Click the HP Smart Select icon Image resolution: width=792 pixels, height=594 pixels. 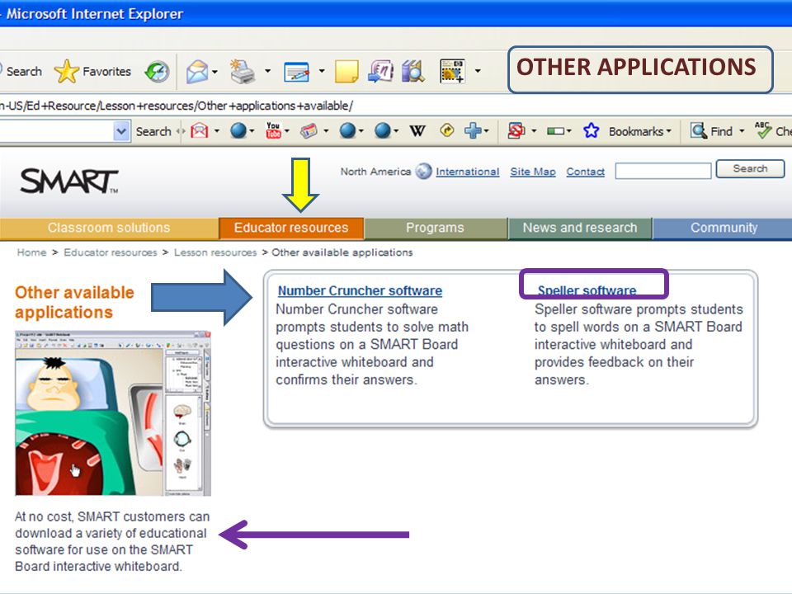pos(452,71)
